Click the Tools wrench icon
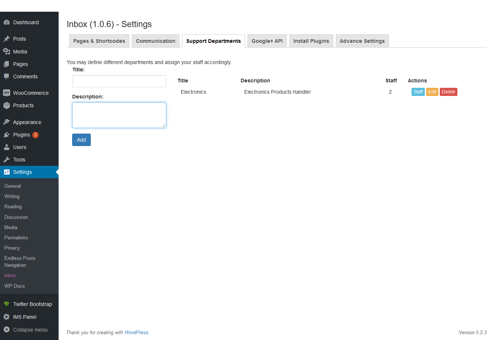This screenshot has width=494, height=340. 7,160
